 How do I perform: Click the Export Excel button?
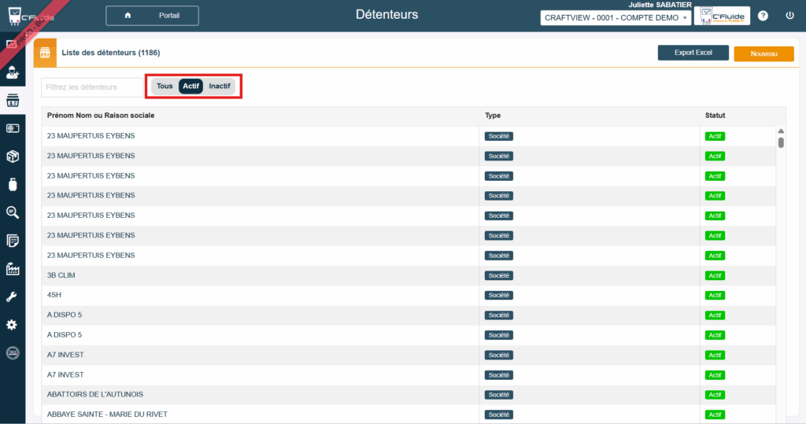click(693, 53)
